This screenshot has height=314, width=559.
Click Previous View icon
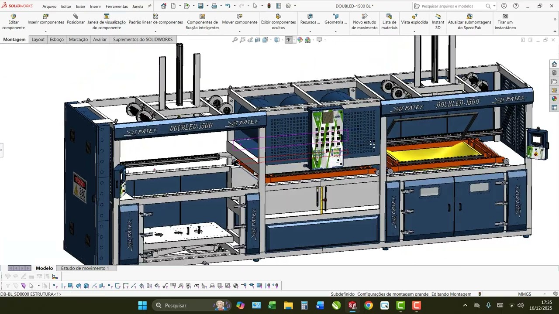pyautogui.click(x=250, y=40)
